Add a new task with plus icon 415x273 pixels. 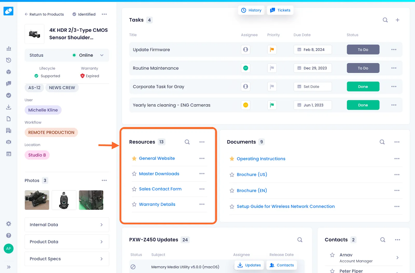[397, 20]
